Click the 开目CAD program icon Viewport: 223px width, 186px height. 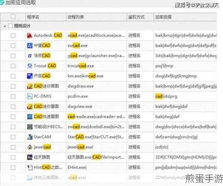[30, 76]
